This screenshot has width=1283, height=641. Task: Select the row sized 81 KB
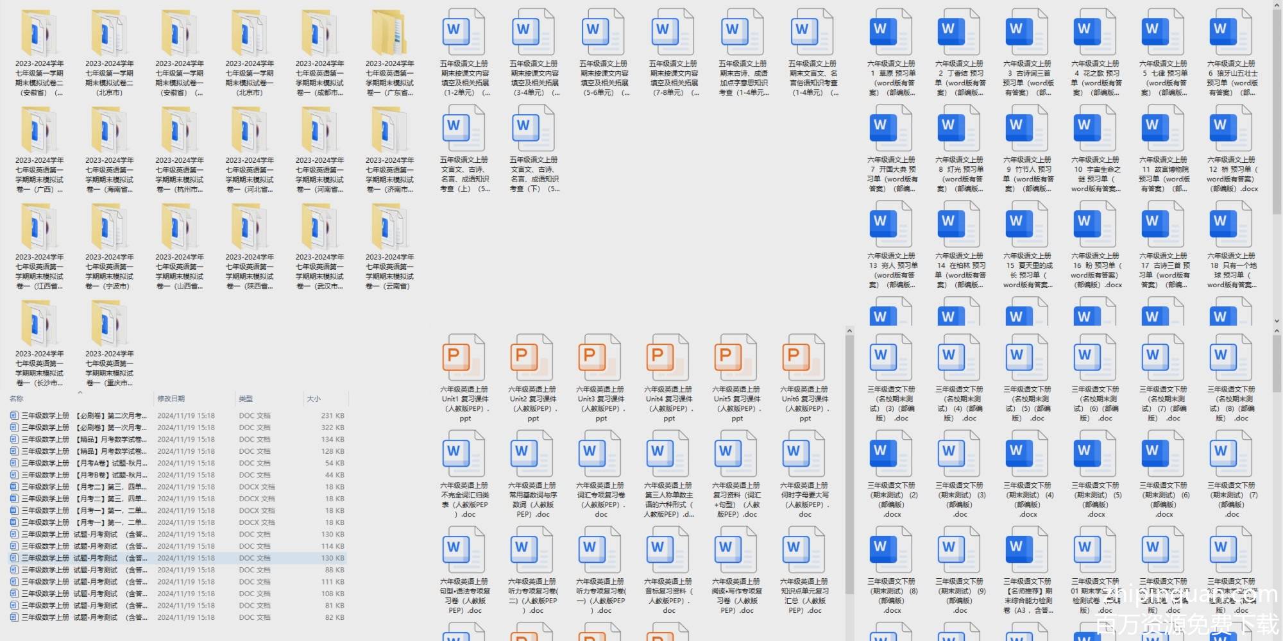point(178,605)
